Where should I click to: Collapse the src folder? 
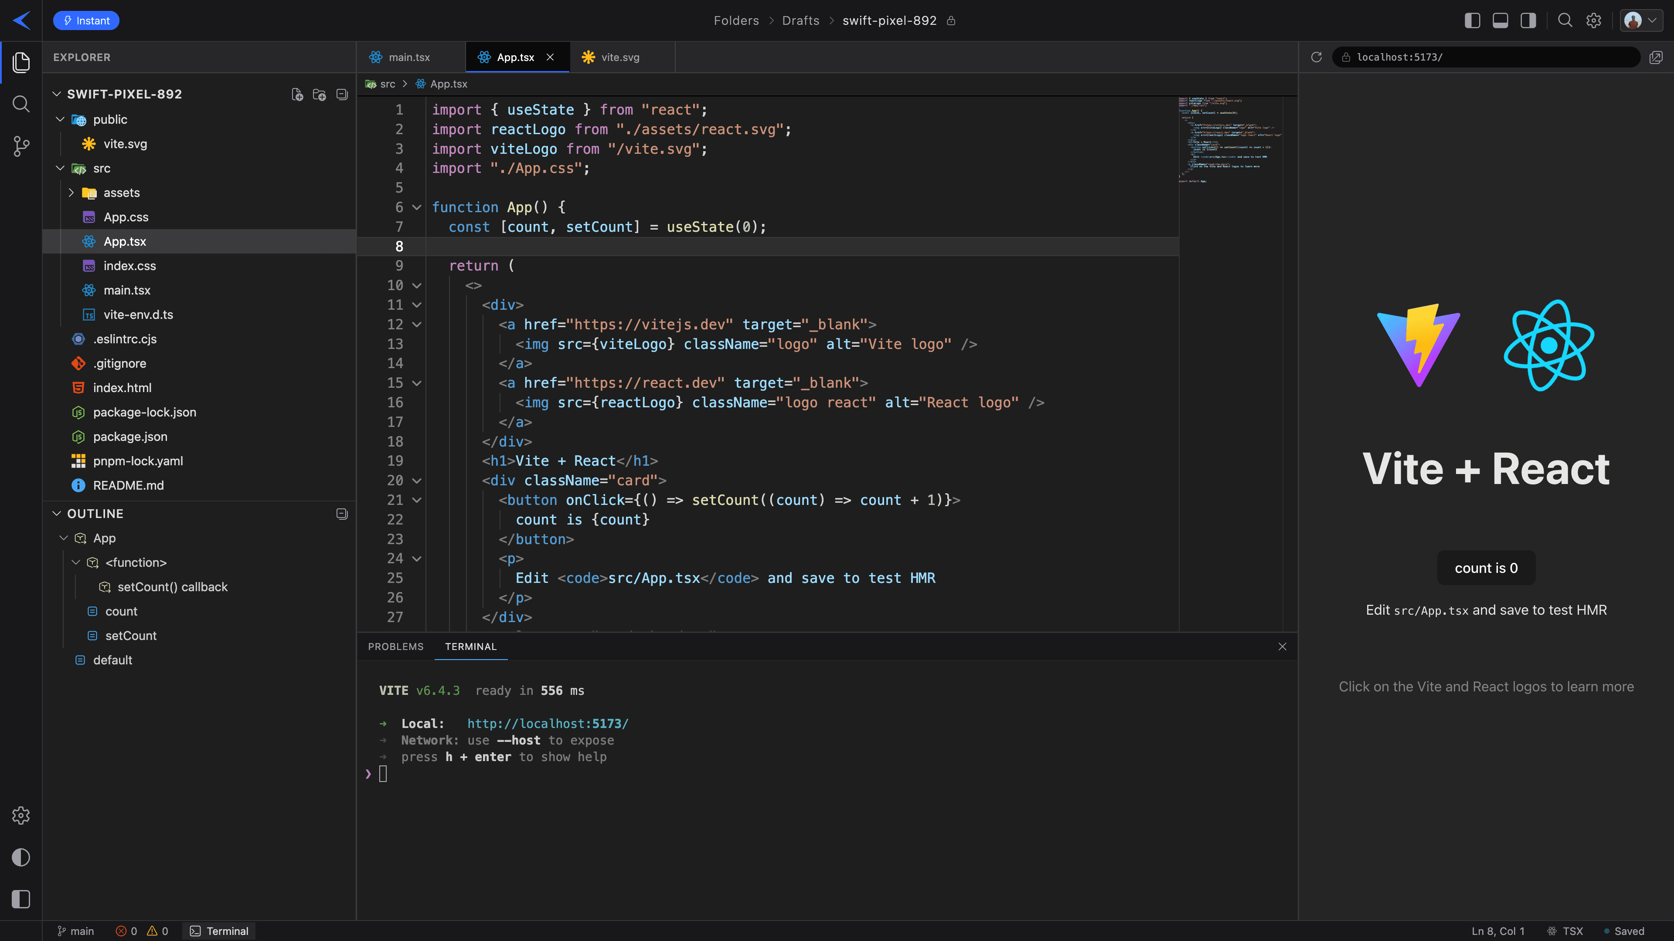pos(60,168)
